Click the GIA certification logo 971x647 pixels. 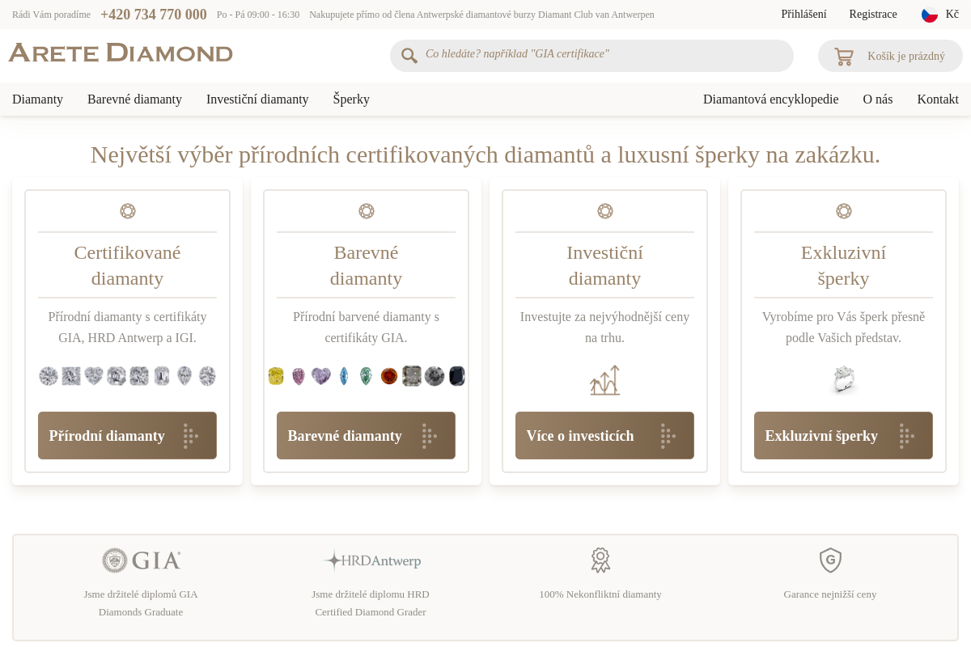coord(141,560)
